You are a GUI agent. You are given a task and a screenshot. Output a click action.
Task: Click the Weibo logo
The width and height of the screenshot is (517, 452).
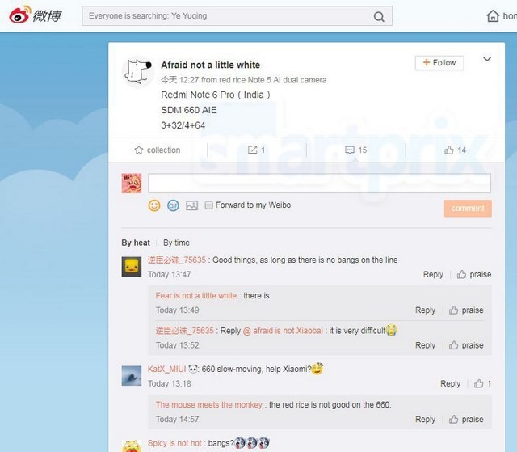(x=35, y=15)
